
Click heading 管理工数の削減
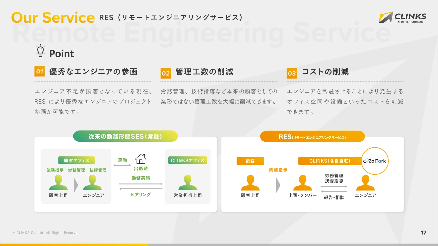pos(204,72)
